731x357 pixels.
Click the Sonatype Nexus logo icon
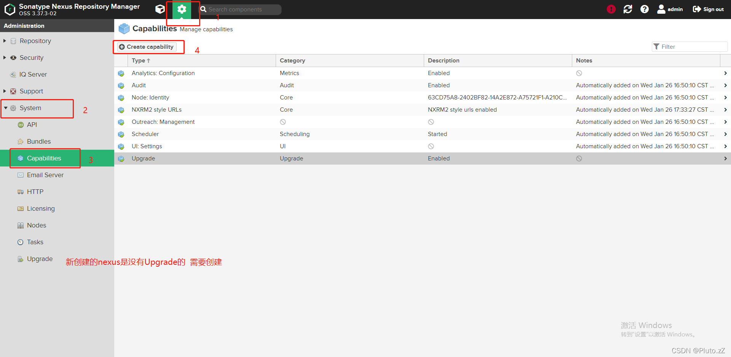tap(10, 10)
